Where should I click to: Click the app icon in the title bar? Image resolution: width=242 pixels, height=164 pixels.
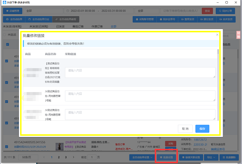4,2
